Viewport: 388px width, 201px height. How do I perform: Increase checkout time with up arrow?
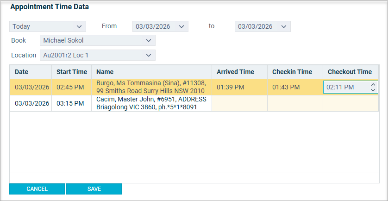pyautogui.click(x=373, y=84)
